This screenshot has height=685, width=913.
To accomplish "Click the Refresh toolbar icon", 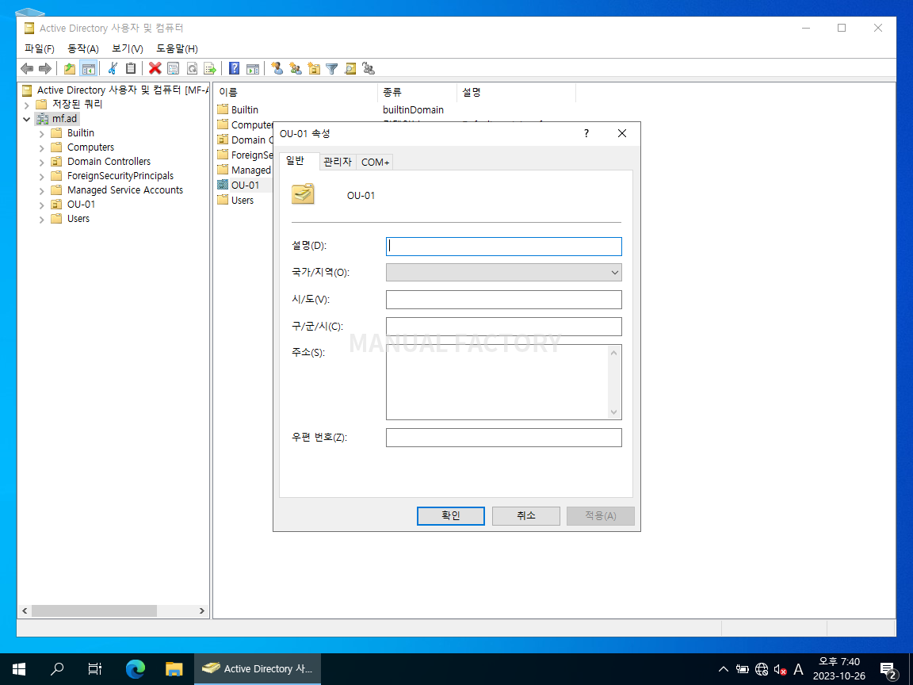I will (x=192, y=69).
